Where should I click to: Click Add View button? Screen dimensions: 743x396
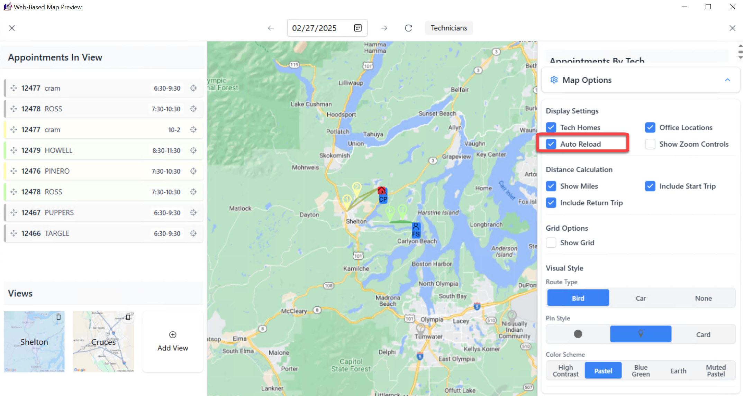pyautogui.click(x=173, y=341)
